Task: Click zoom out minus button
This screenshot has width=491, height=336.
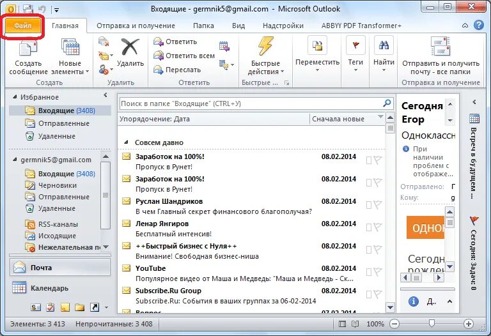Action: coord(395,324)
